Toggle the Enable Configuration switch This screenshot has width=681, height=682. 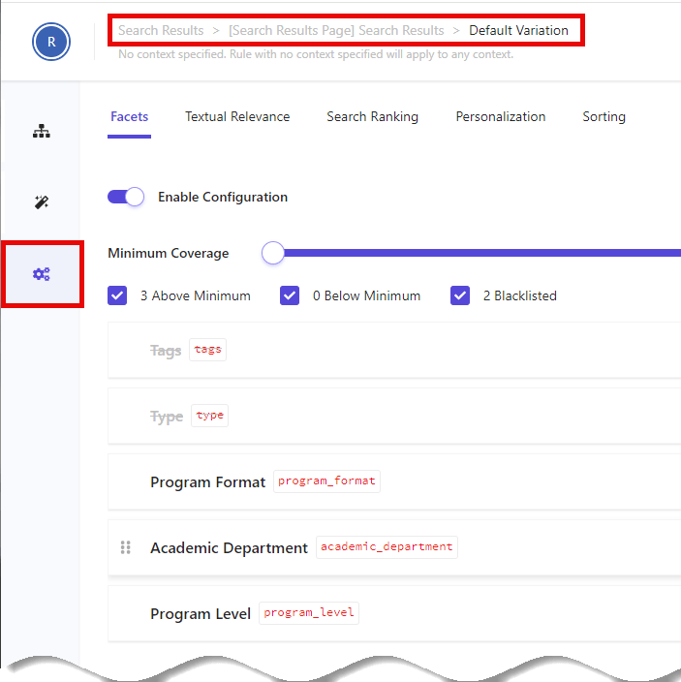pos(126,197)
